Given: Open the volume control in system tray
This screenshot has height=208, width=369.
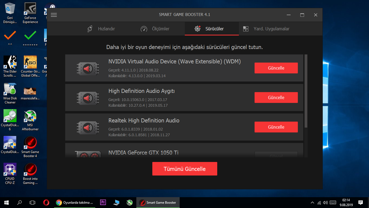Looking at the screenshot, I should tap(326, 203).
